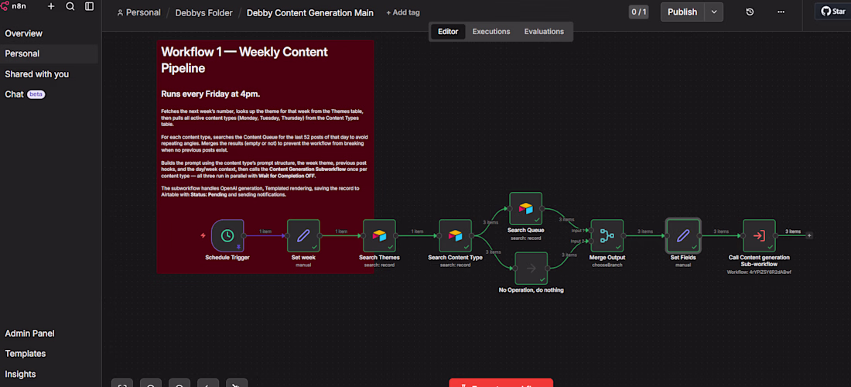Screen dimensions: 851x387
Task: Select the Set week pencil node
Action: pos(303,235)
